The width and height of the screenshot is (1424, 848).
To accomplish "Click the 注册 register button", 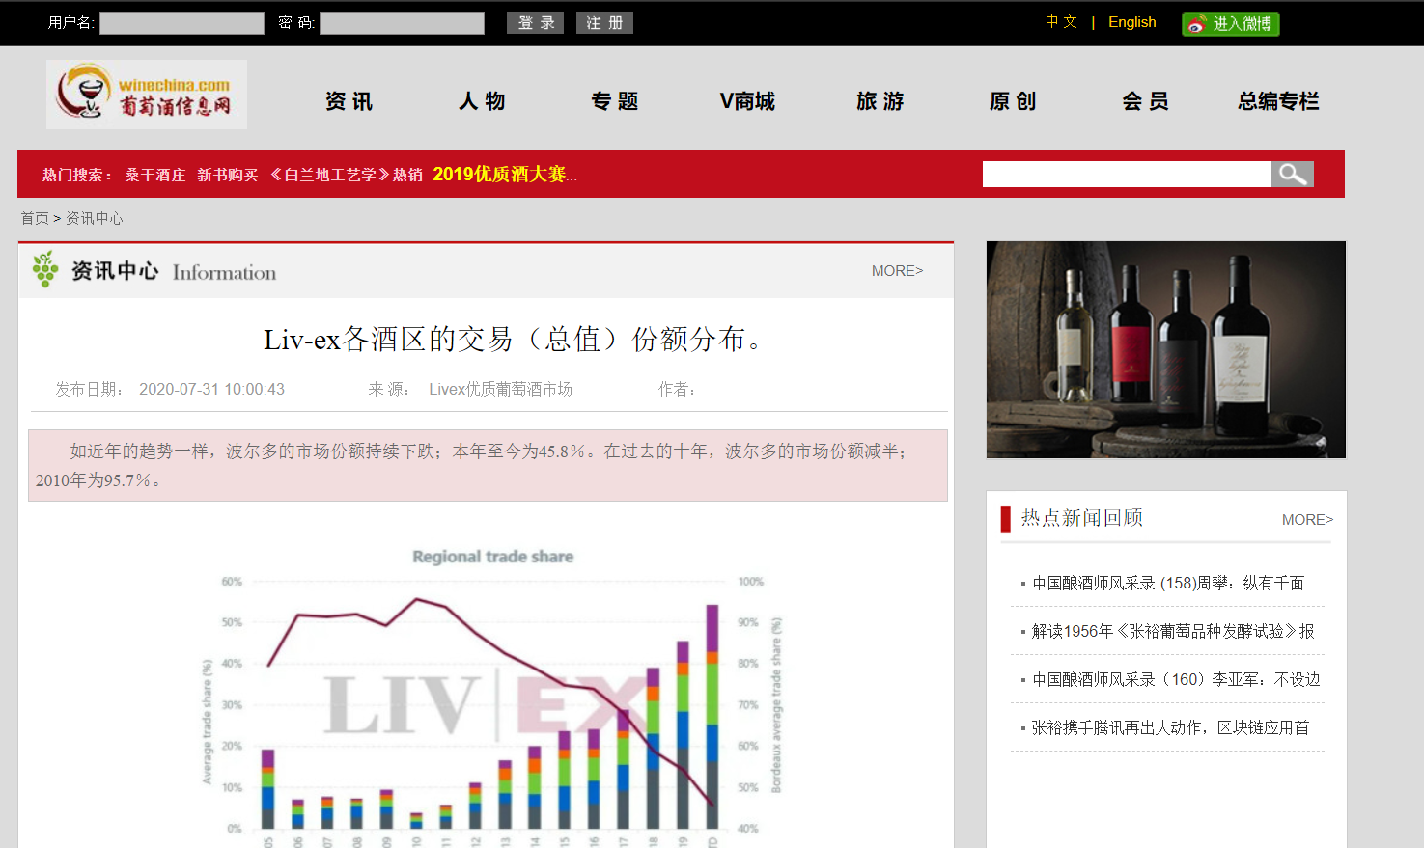I will (604, 23).
